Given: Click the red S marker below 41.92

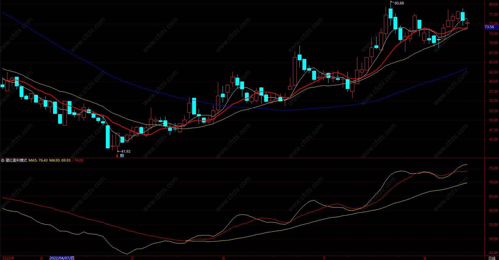Looking at the screenshot, I should (117, 156).
